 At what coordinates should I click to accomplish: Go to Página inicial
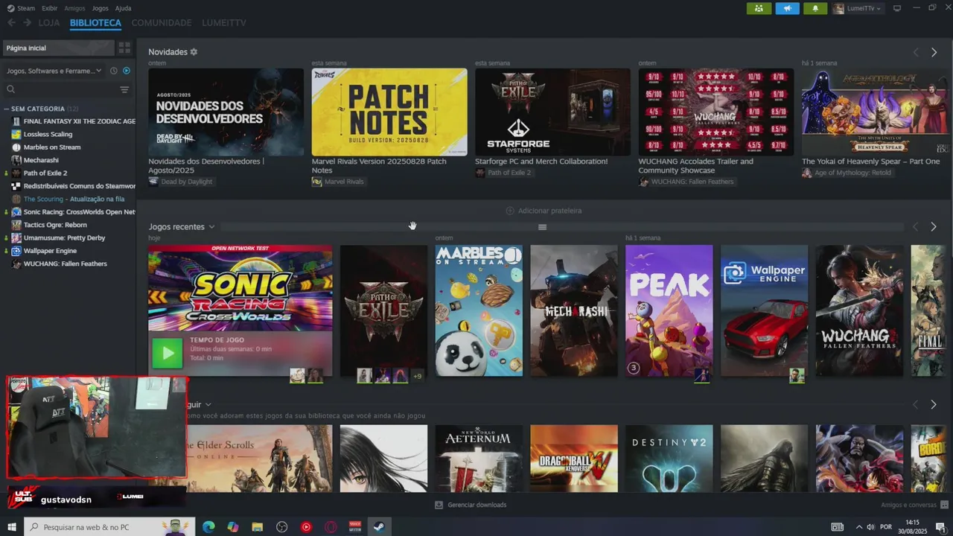pyautogui.click(x=59, y=48)
